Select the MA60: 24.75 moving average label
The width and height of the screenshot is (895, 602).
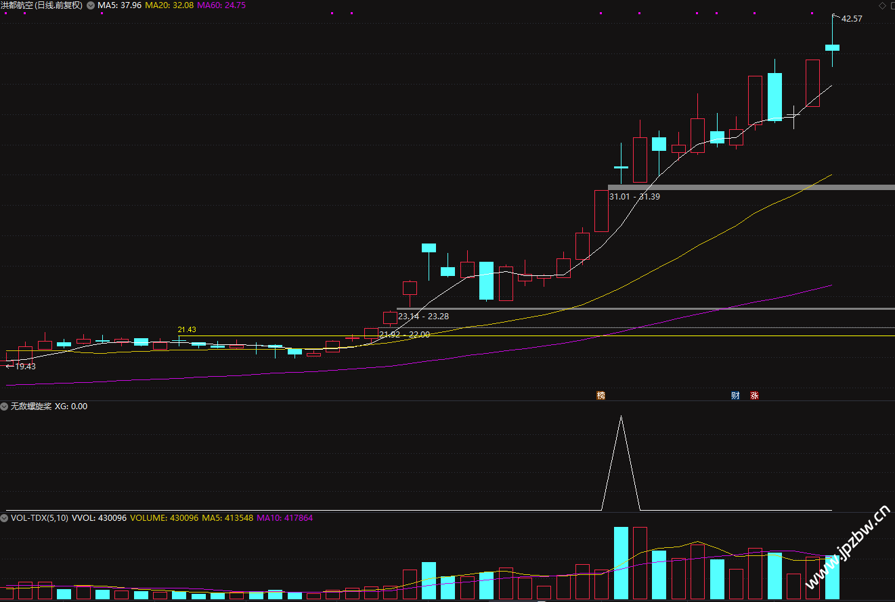(x=221, y=5)
